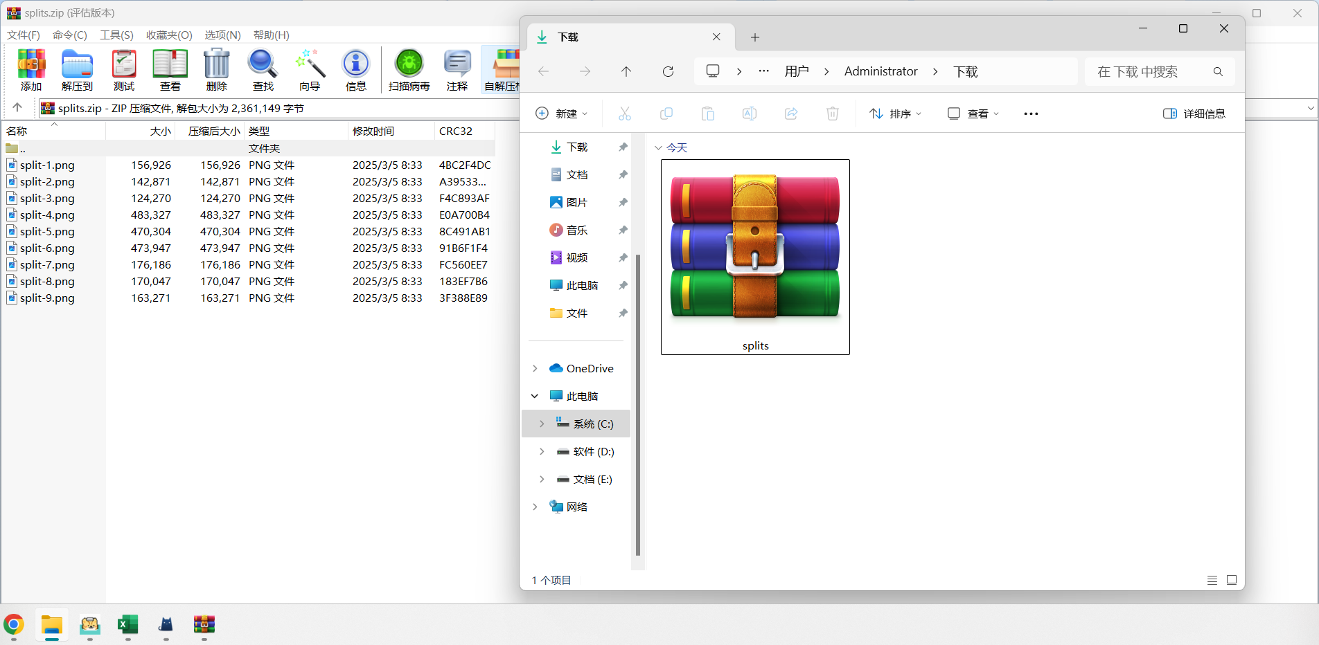Start 扫描病毒 (Virus scan) on the archive
Screen dimensions: 1319x645
click(x=409, y=69)
